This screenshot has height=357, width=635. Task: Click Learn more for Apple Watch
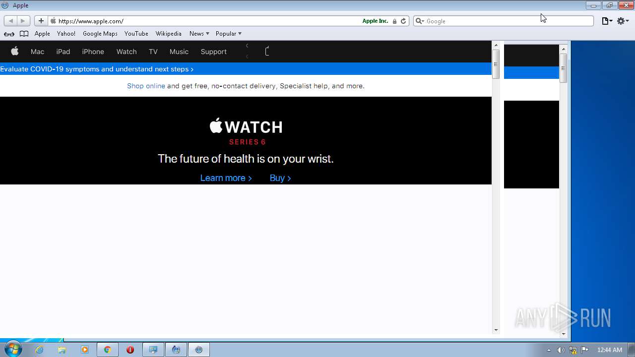pos(226,178)
